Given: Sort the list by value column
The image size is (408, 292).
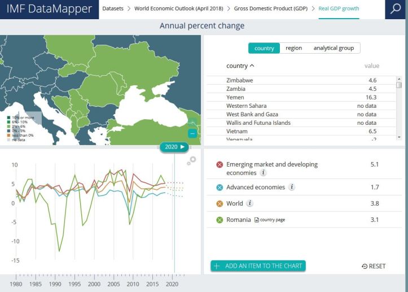Looking at the screenshot, I should pos(372,66).
